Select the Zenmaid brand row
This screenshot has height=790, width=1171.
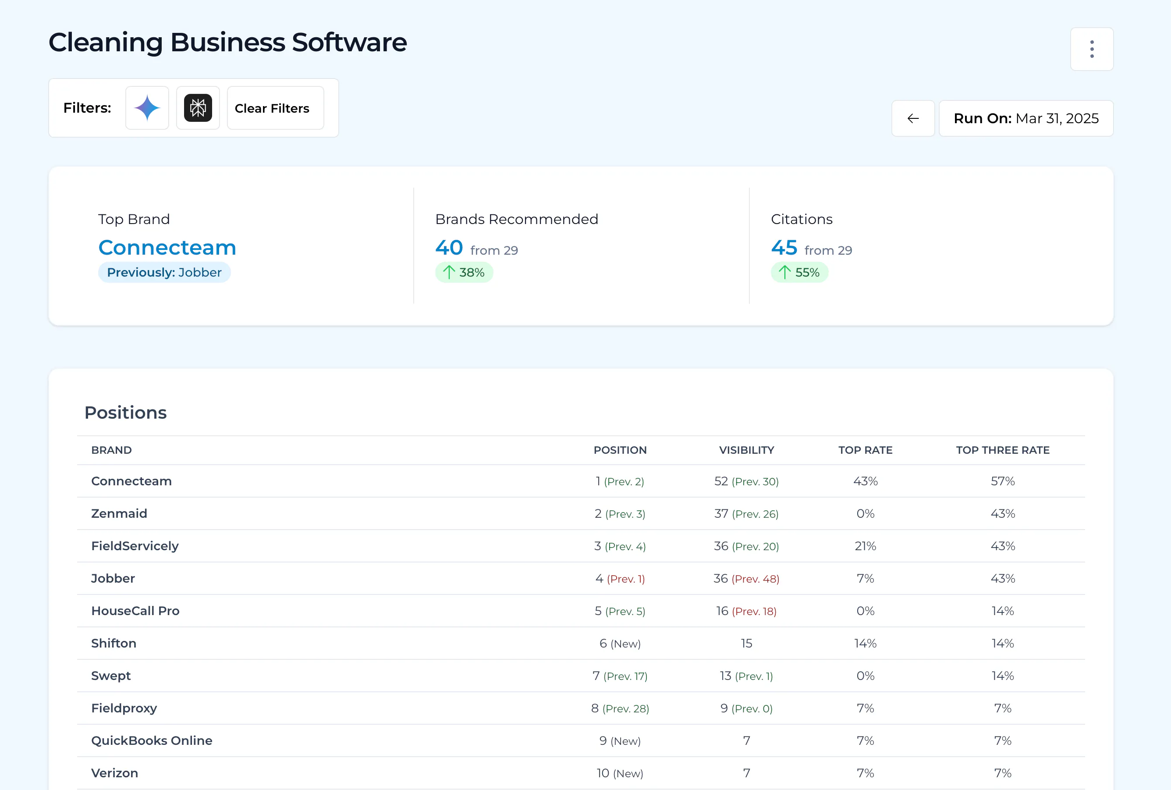(581, 513)
